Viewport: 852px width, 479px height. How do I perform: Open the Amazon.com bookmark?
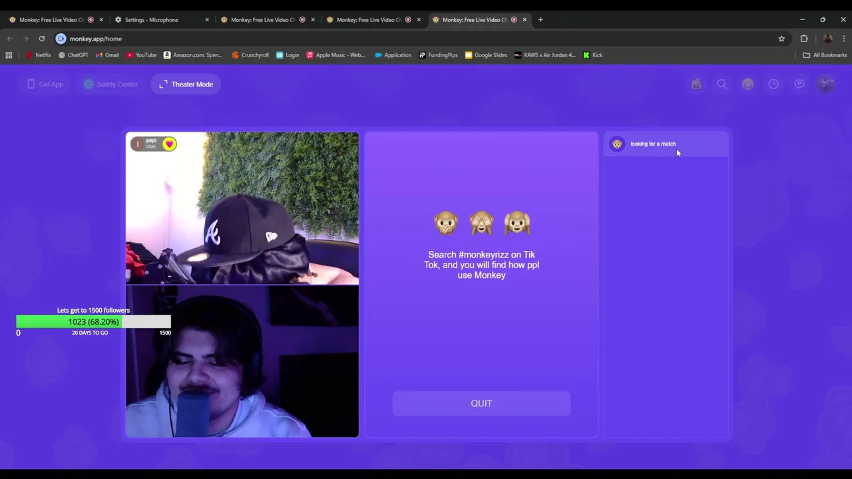(193, 55)
